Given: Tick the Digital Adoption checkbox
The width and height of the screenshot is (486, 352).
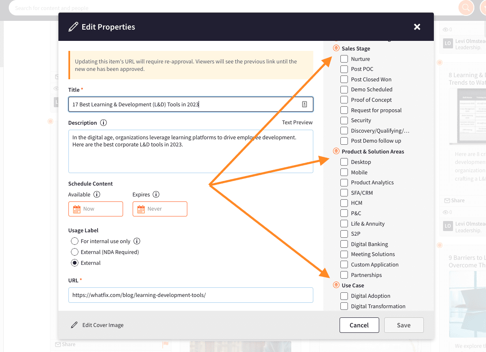Looking at the screenshot, I should (344, 296).
